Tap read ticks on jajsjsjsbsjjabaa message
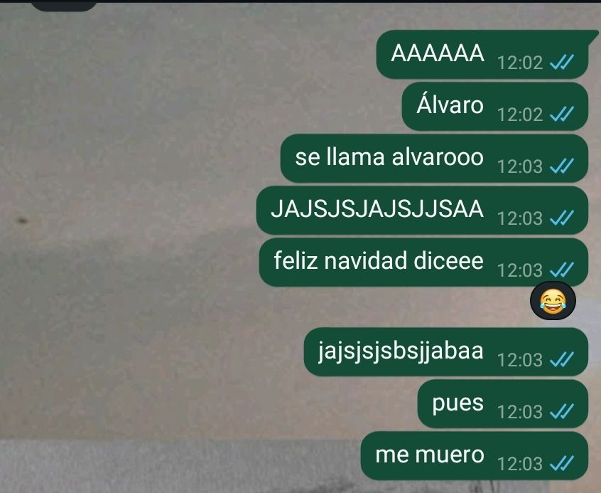The image size is (601, 493). pyautogui.click(x=561, y=359)
